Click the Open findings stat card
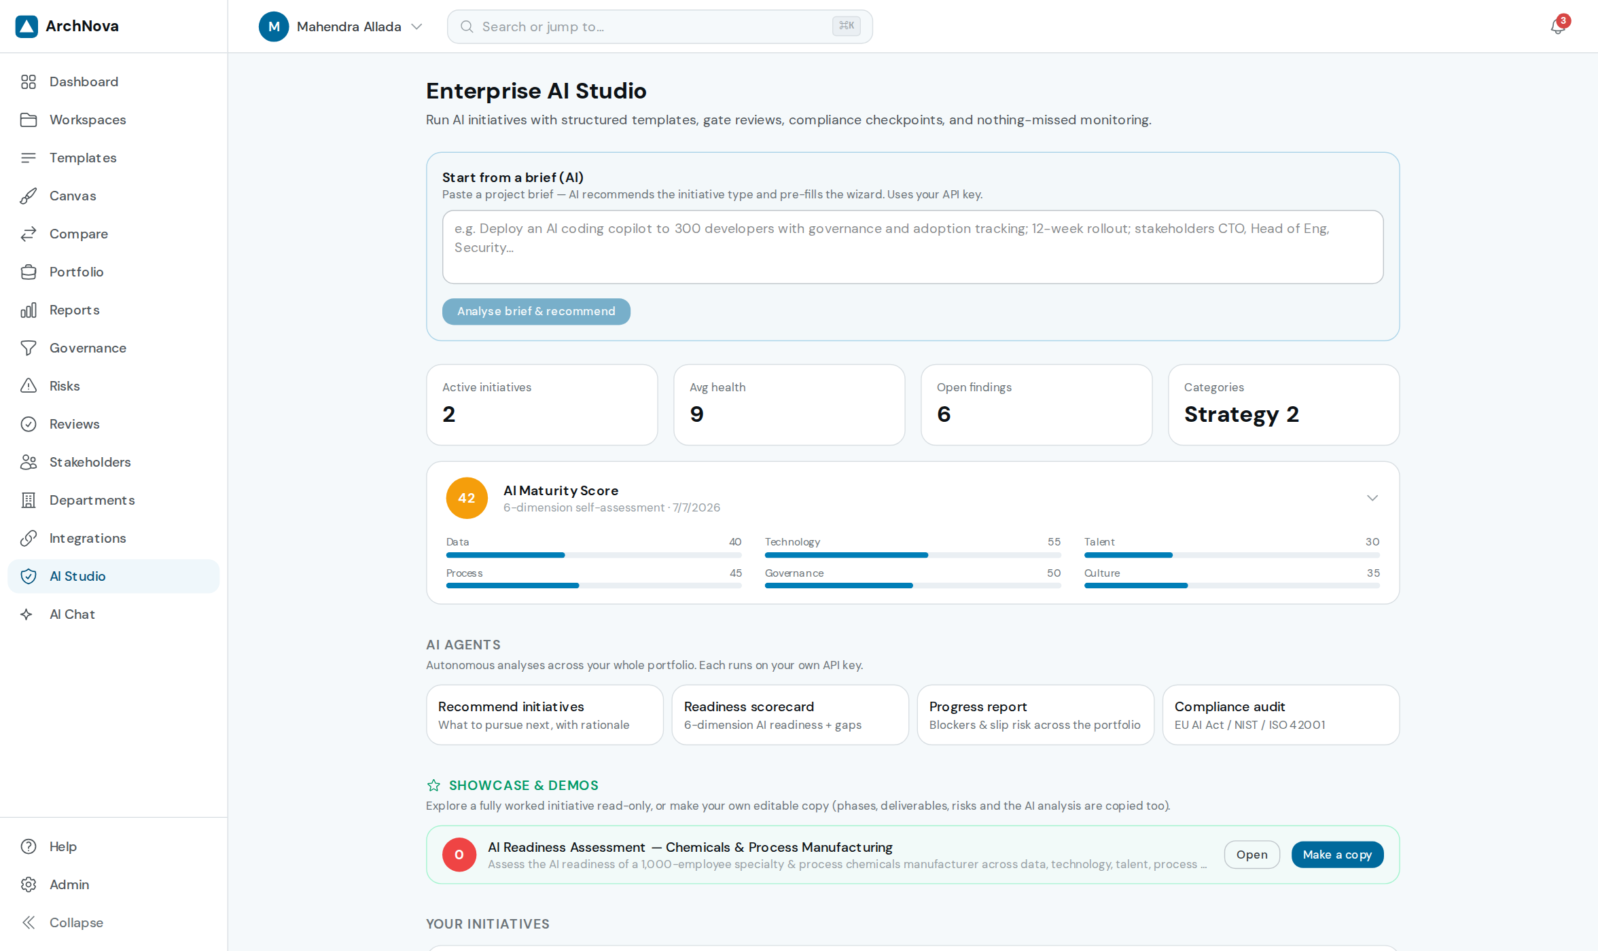The height and width of the screenshot is (951, 1598). click(1036, 405)
